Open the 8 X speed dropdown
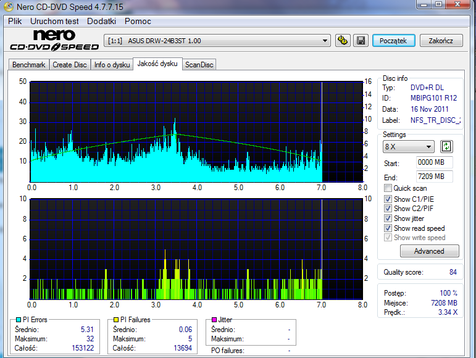 (408, 147)
